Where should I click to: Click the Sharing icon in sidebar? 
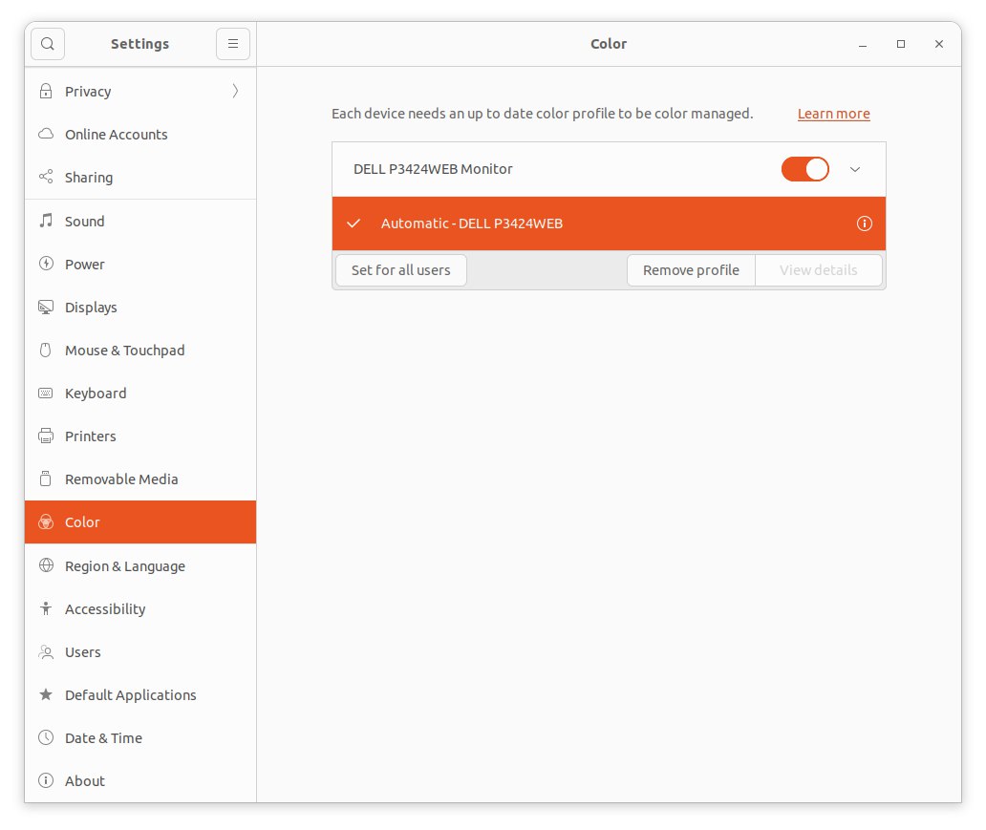[x=46, y=177]
